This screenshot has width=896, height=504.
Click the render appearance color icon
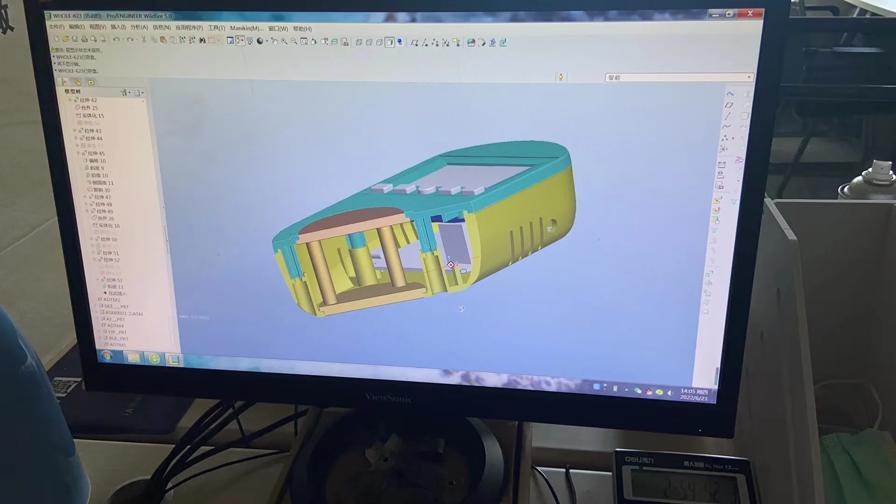tap(471, 42)
